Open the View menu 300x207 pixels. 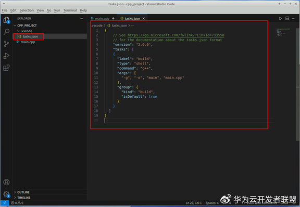[40, 10]
